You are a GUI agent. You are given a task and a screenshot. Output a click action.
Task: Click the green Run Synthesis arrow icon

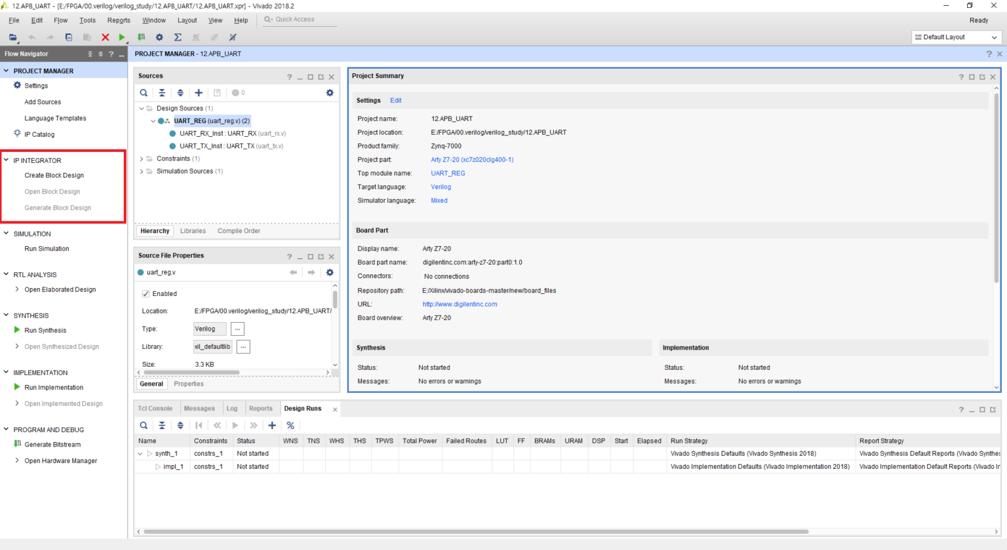(17, 330)
